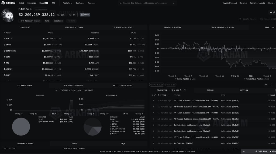276x154 pixels.
Task: Open the TO column filter in transfers
Action: tap(222, 95)
